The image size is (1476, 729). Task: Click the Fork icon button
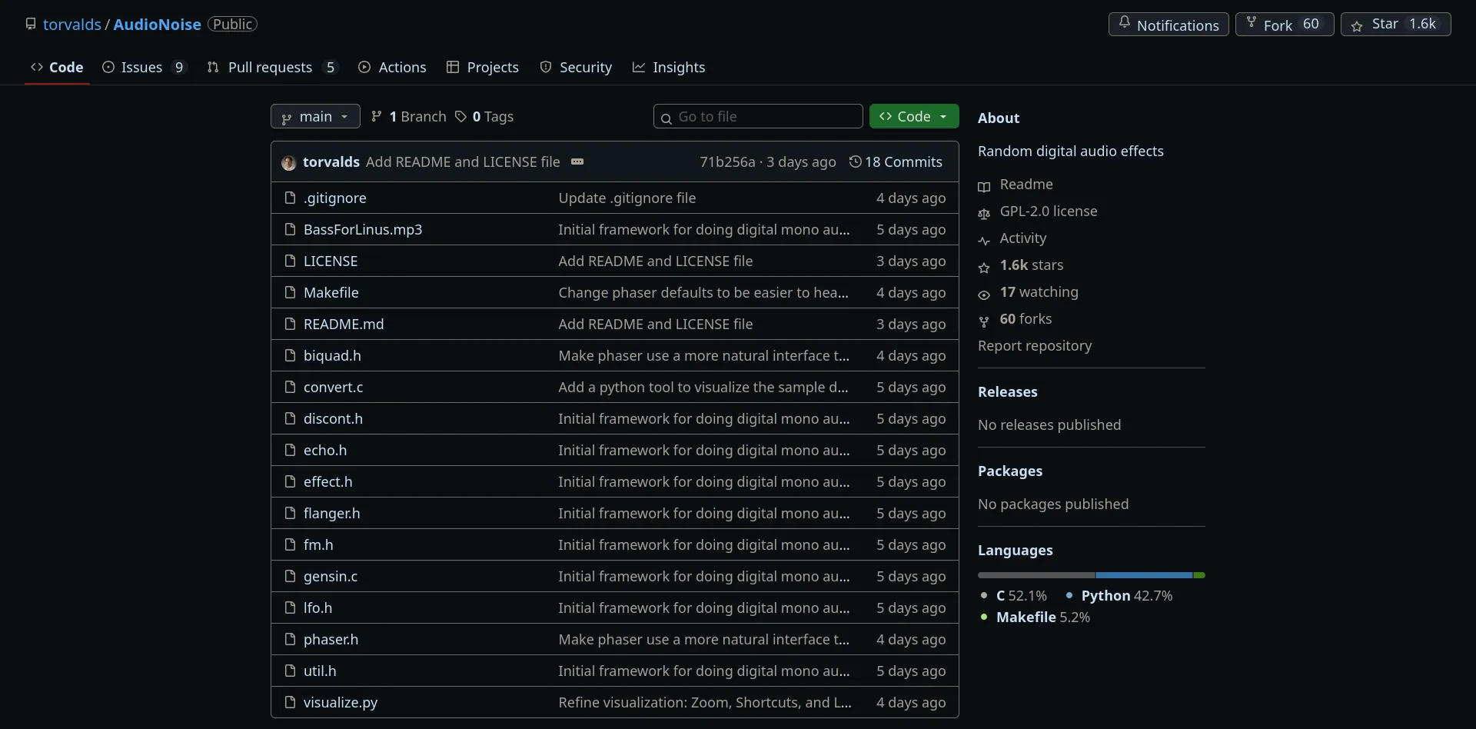click(x=1252, y=23)
